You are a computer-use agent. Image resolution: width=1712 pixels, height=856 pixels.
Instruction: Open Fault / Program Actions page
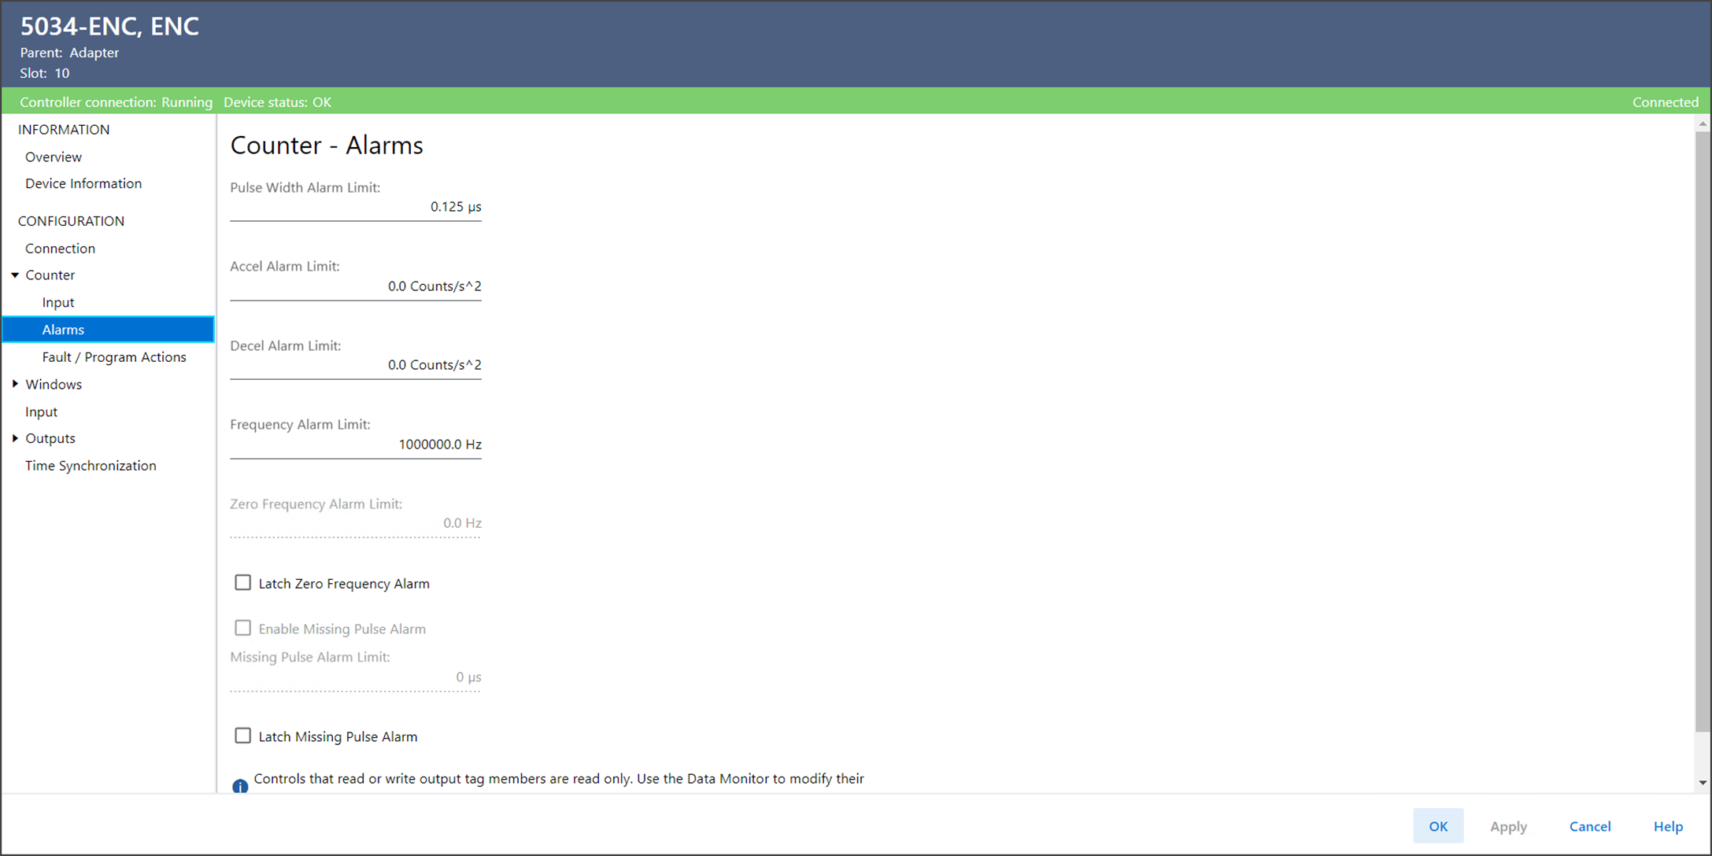pos(114,357)
